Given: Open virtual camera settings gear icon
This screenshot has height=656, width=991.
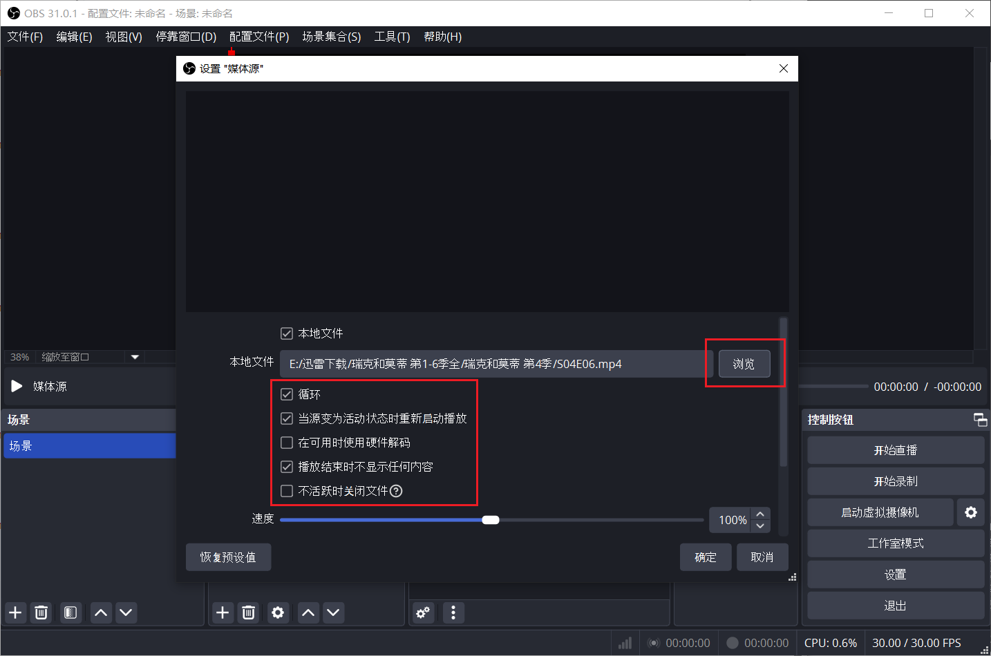Looking at the screenshot, I should 971,512.
